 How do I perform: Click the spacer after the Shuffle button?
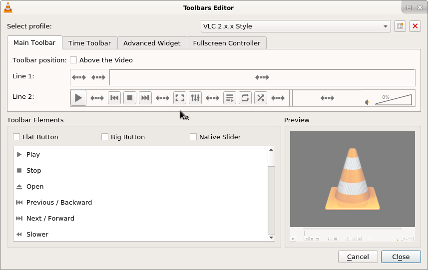[278, 98]
